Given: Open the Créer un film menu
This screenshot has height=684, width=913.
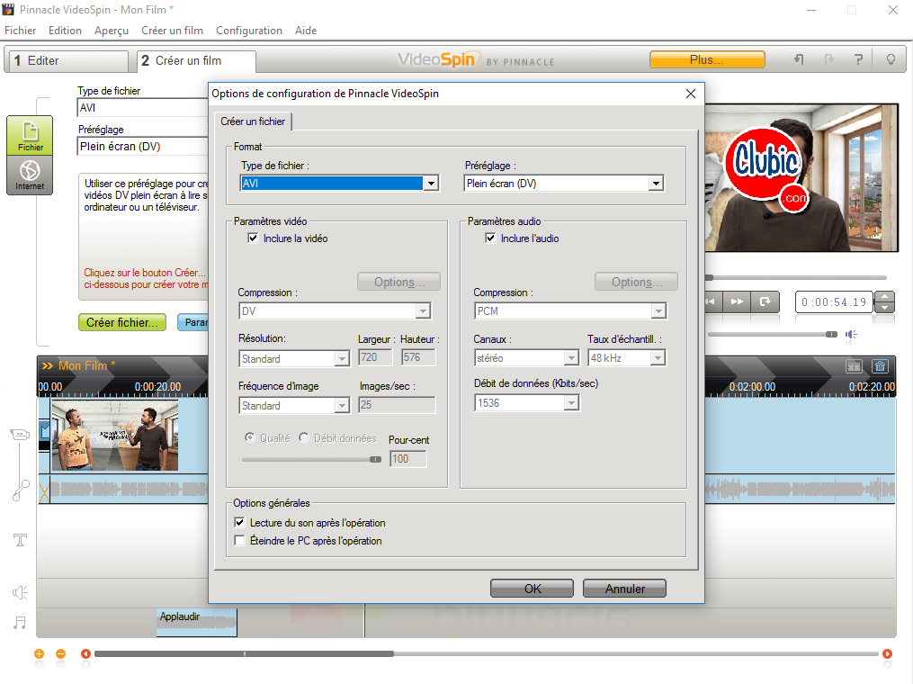Looking at the screenshot, I should click(x=173, y=31).
